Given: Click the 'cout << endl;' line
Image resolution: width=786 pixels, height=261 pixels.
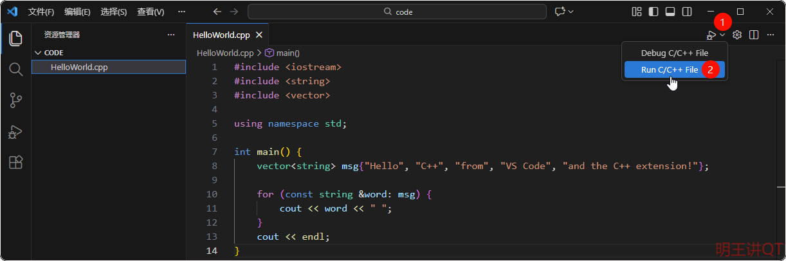Looking at the screenshot, I should click(293, 237).
